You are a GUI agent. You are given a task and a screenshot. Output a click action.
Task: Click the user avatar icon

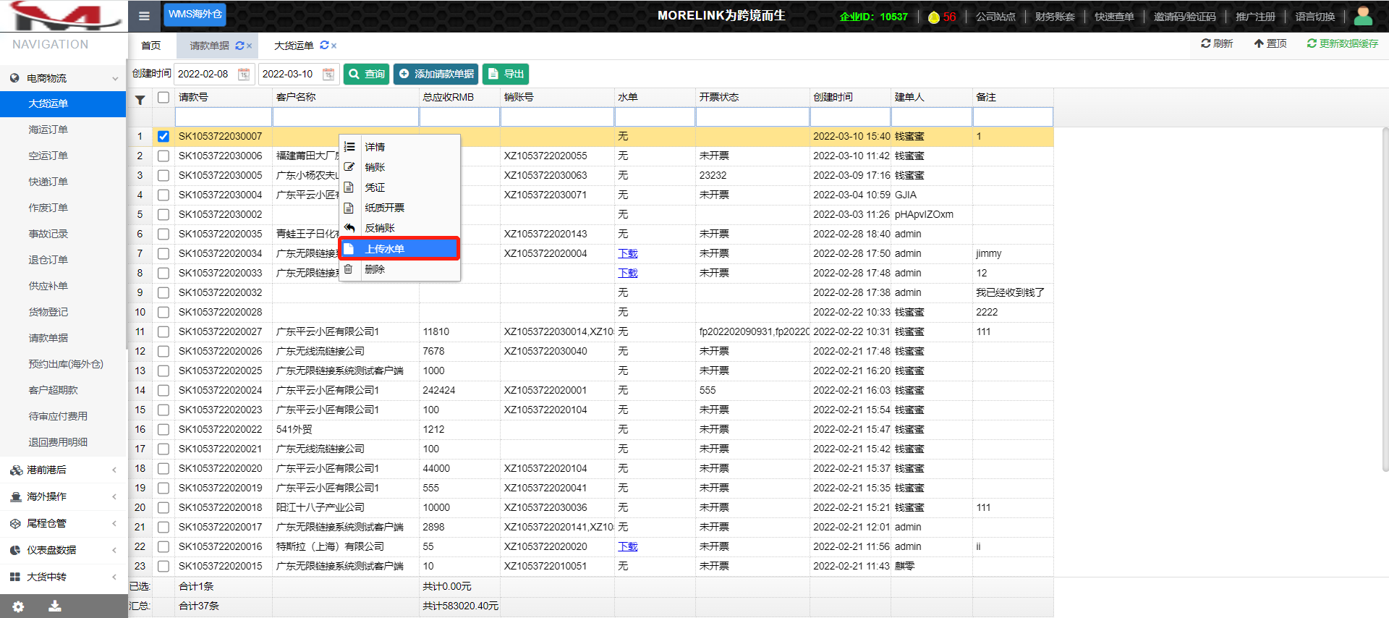point(1363,16)
